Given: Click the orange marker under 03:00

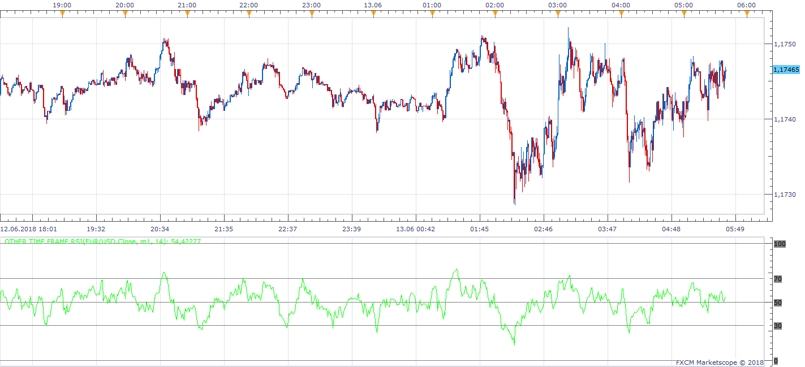Looking at the screenshot, I should click(558, 15).
